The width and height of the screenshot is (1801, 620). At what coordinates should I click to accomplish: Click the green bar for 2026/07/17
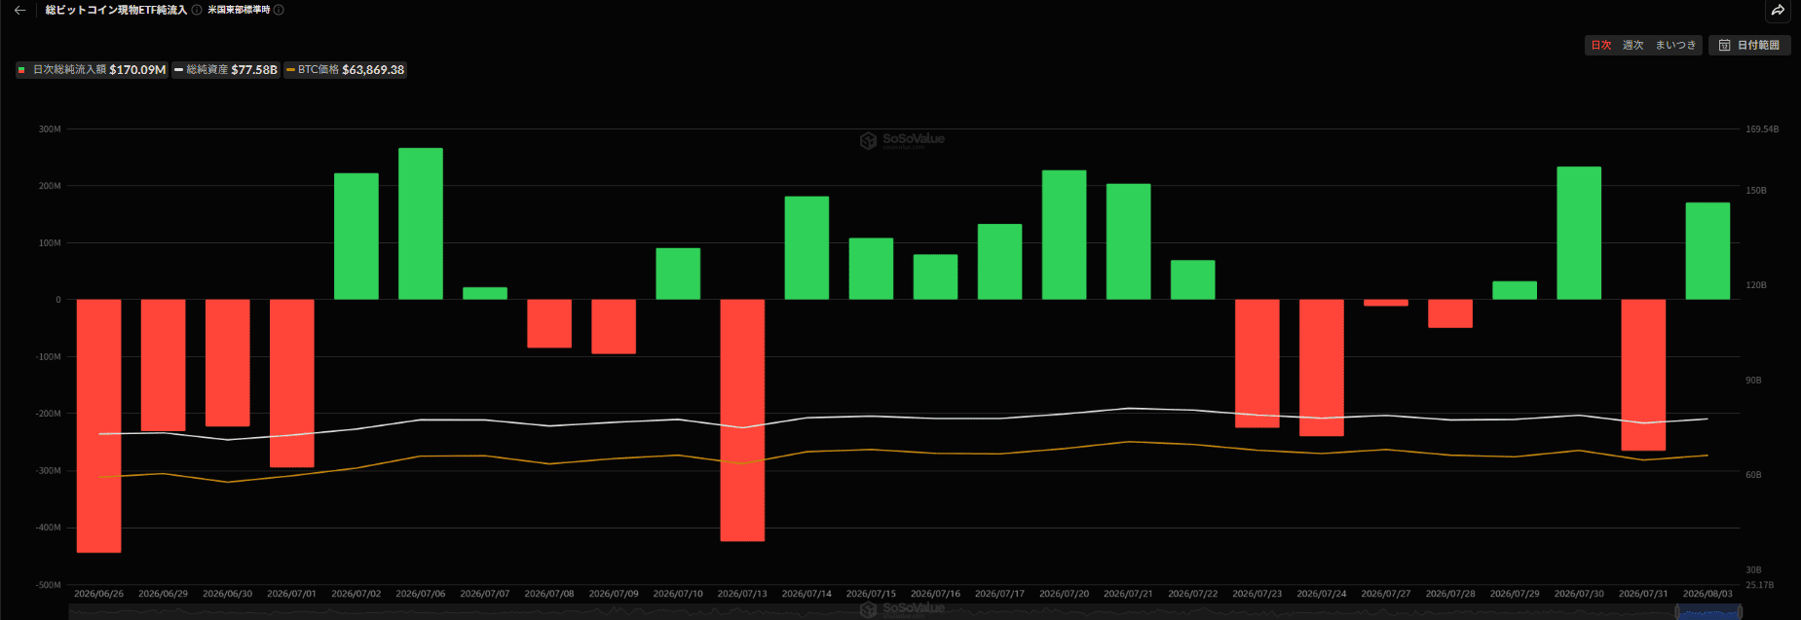tap(999, 262)
